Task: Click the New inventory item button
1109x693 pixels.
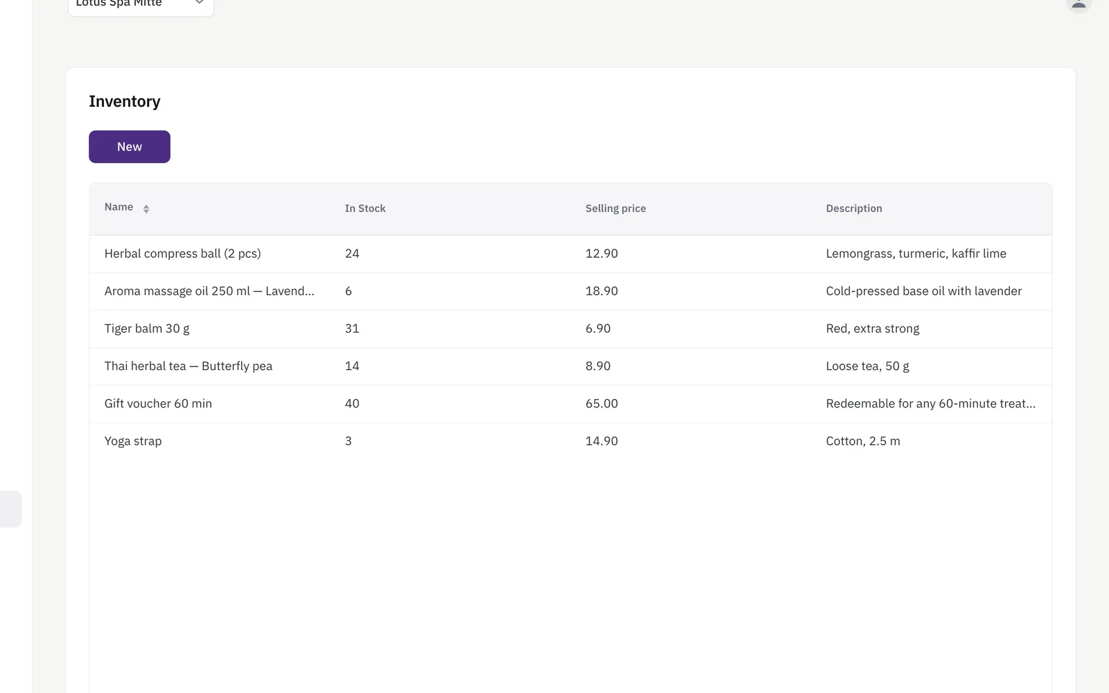Action: tap(130, 147)
